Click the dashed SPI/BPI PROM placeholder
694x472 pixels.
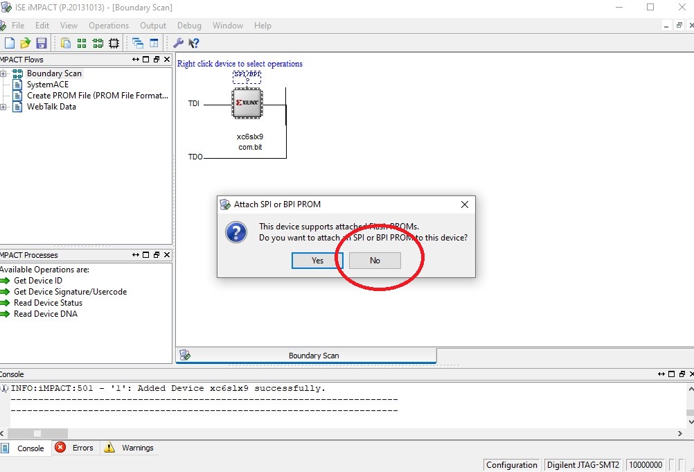tap(247, 77)
